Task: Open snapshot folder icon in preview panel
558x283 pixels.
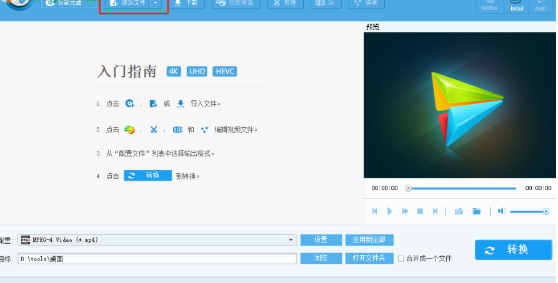Action: (x=477, y=211)
